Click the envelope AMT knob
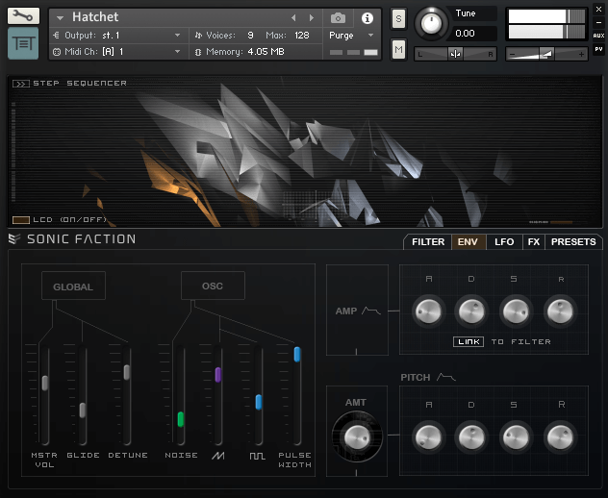 (356, 436)
